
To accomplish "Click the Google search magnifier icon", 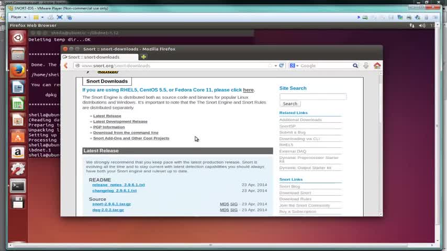I will tap(355, 65).
